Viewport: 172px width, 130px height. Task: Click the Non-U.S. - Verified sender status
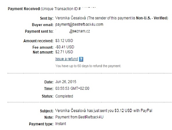click(x=151, y=18)
